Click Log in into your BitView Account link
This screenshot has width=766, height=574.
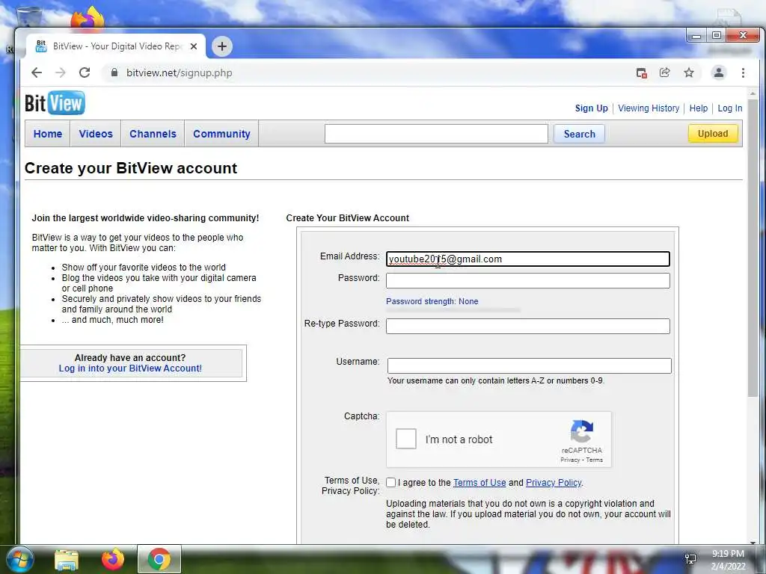130,368
